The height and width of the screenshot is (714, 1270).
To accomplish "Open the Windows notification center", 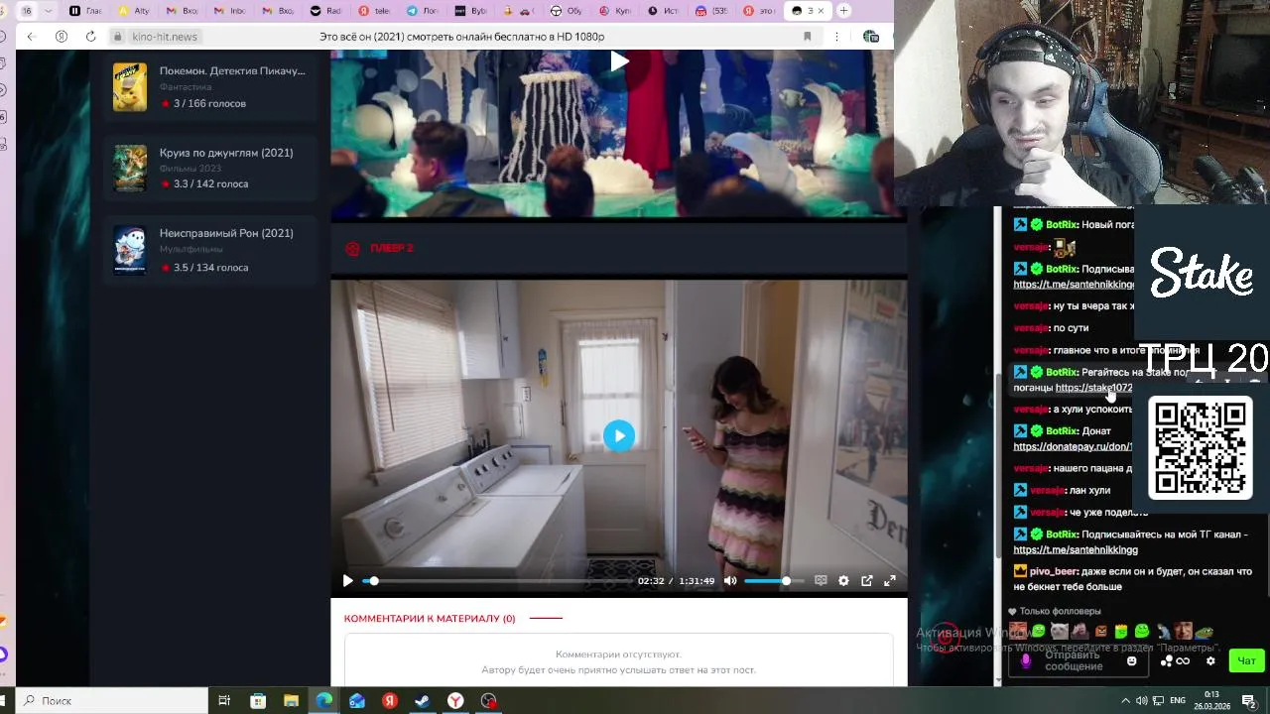I will tap(1250, 701).
